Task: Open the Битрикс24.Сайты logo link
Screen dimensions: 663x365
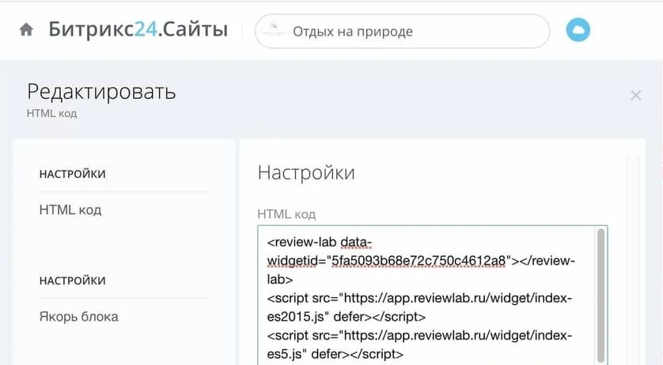Action: 138,29
